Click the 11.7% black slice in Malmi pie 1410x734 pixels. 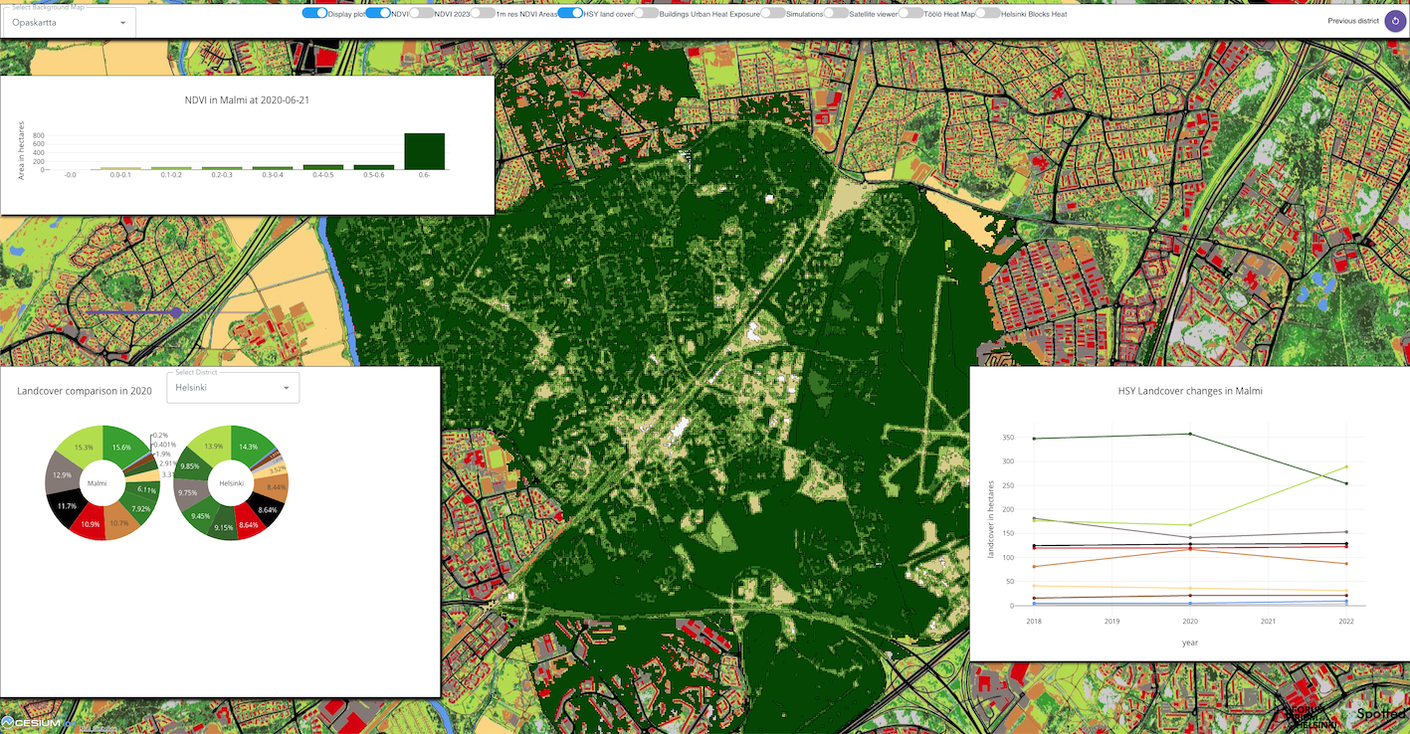pos(67,507)
